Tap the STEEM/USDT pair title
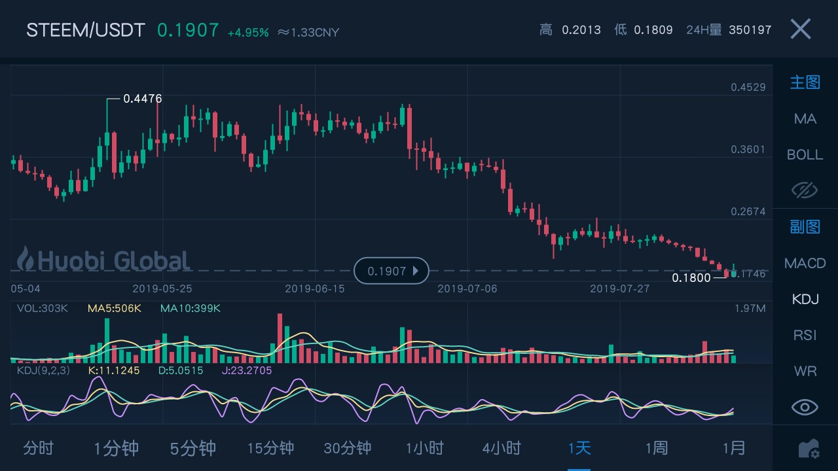This screenshot has width=838, height=471. (x=85, y=30)
